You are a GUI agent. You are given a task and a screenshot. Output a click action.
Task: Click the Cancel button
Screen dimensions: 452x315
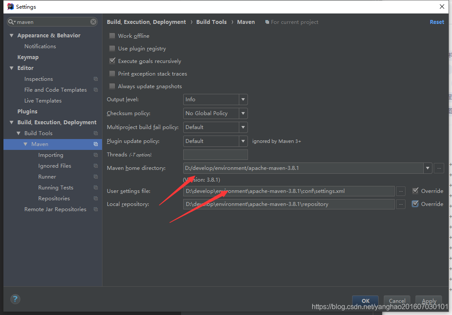(397, 301)
